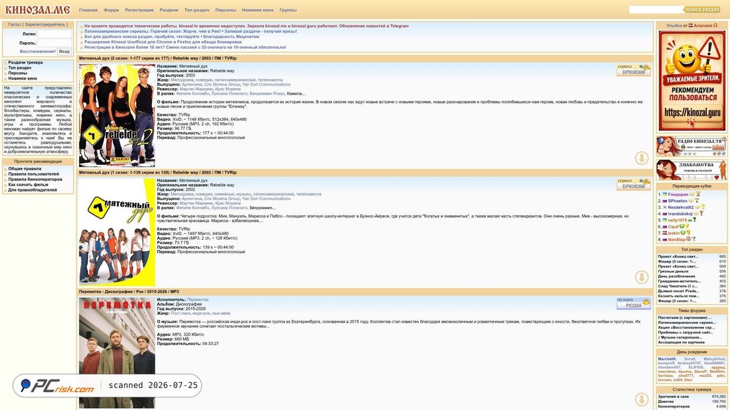Click the Вход login button

[64, 52]
